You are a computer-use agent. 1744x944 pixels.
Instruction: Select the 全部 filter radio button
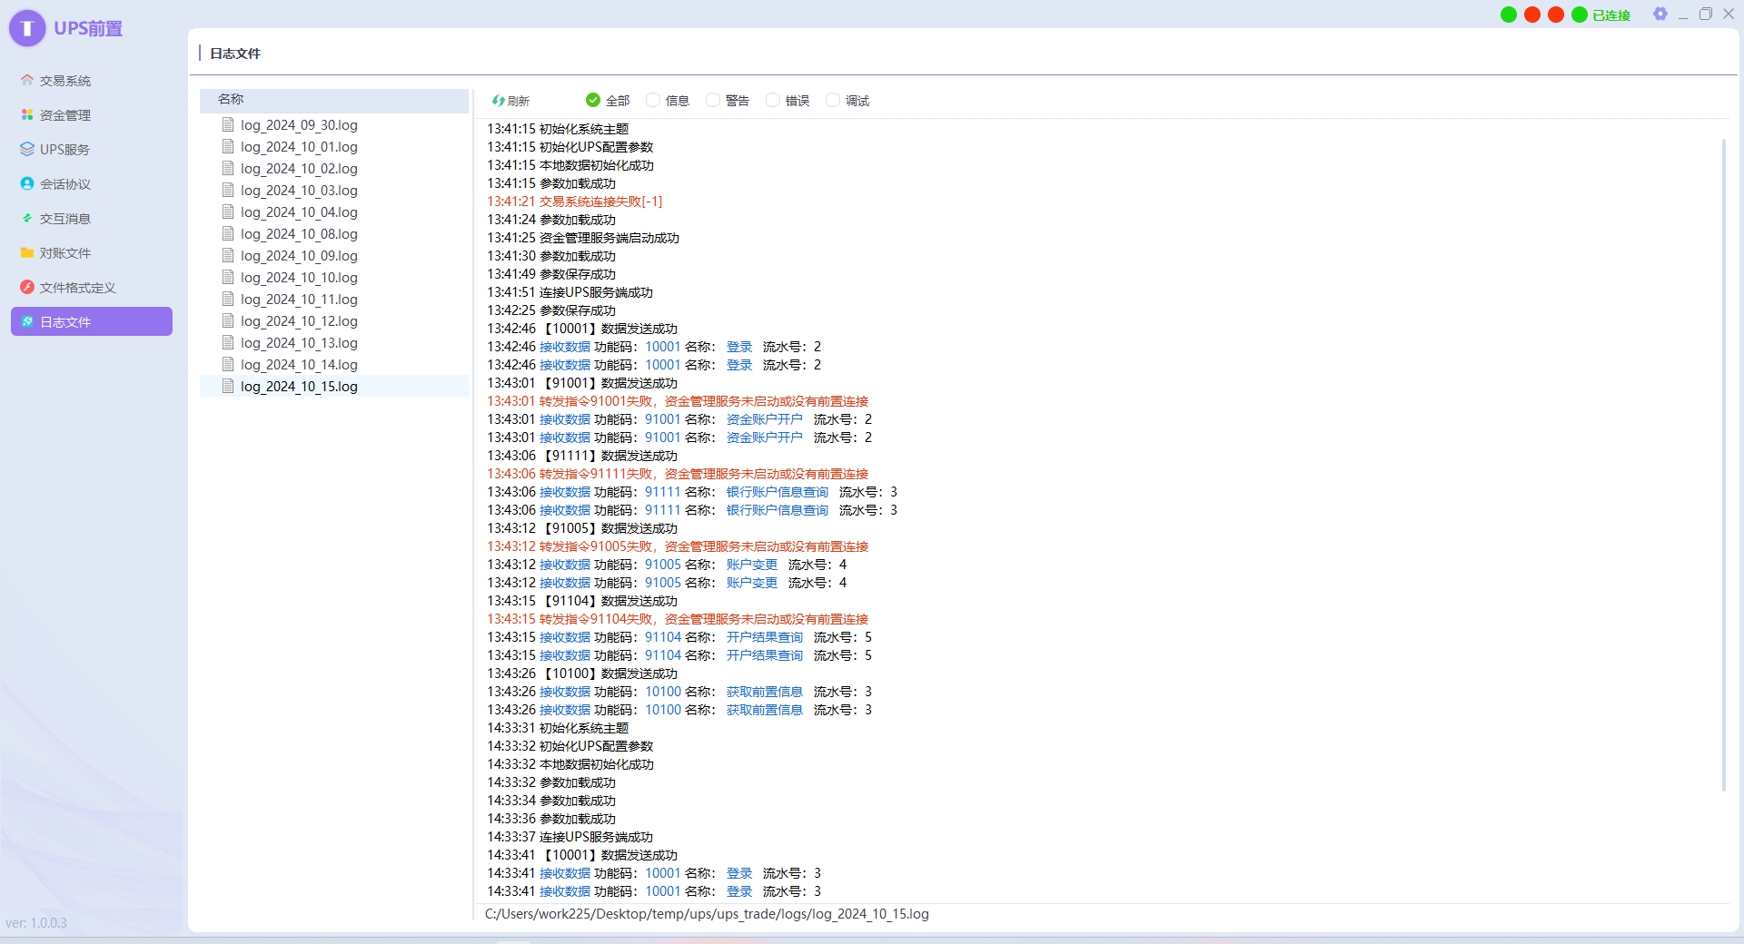593,100
